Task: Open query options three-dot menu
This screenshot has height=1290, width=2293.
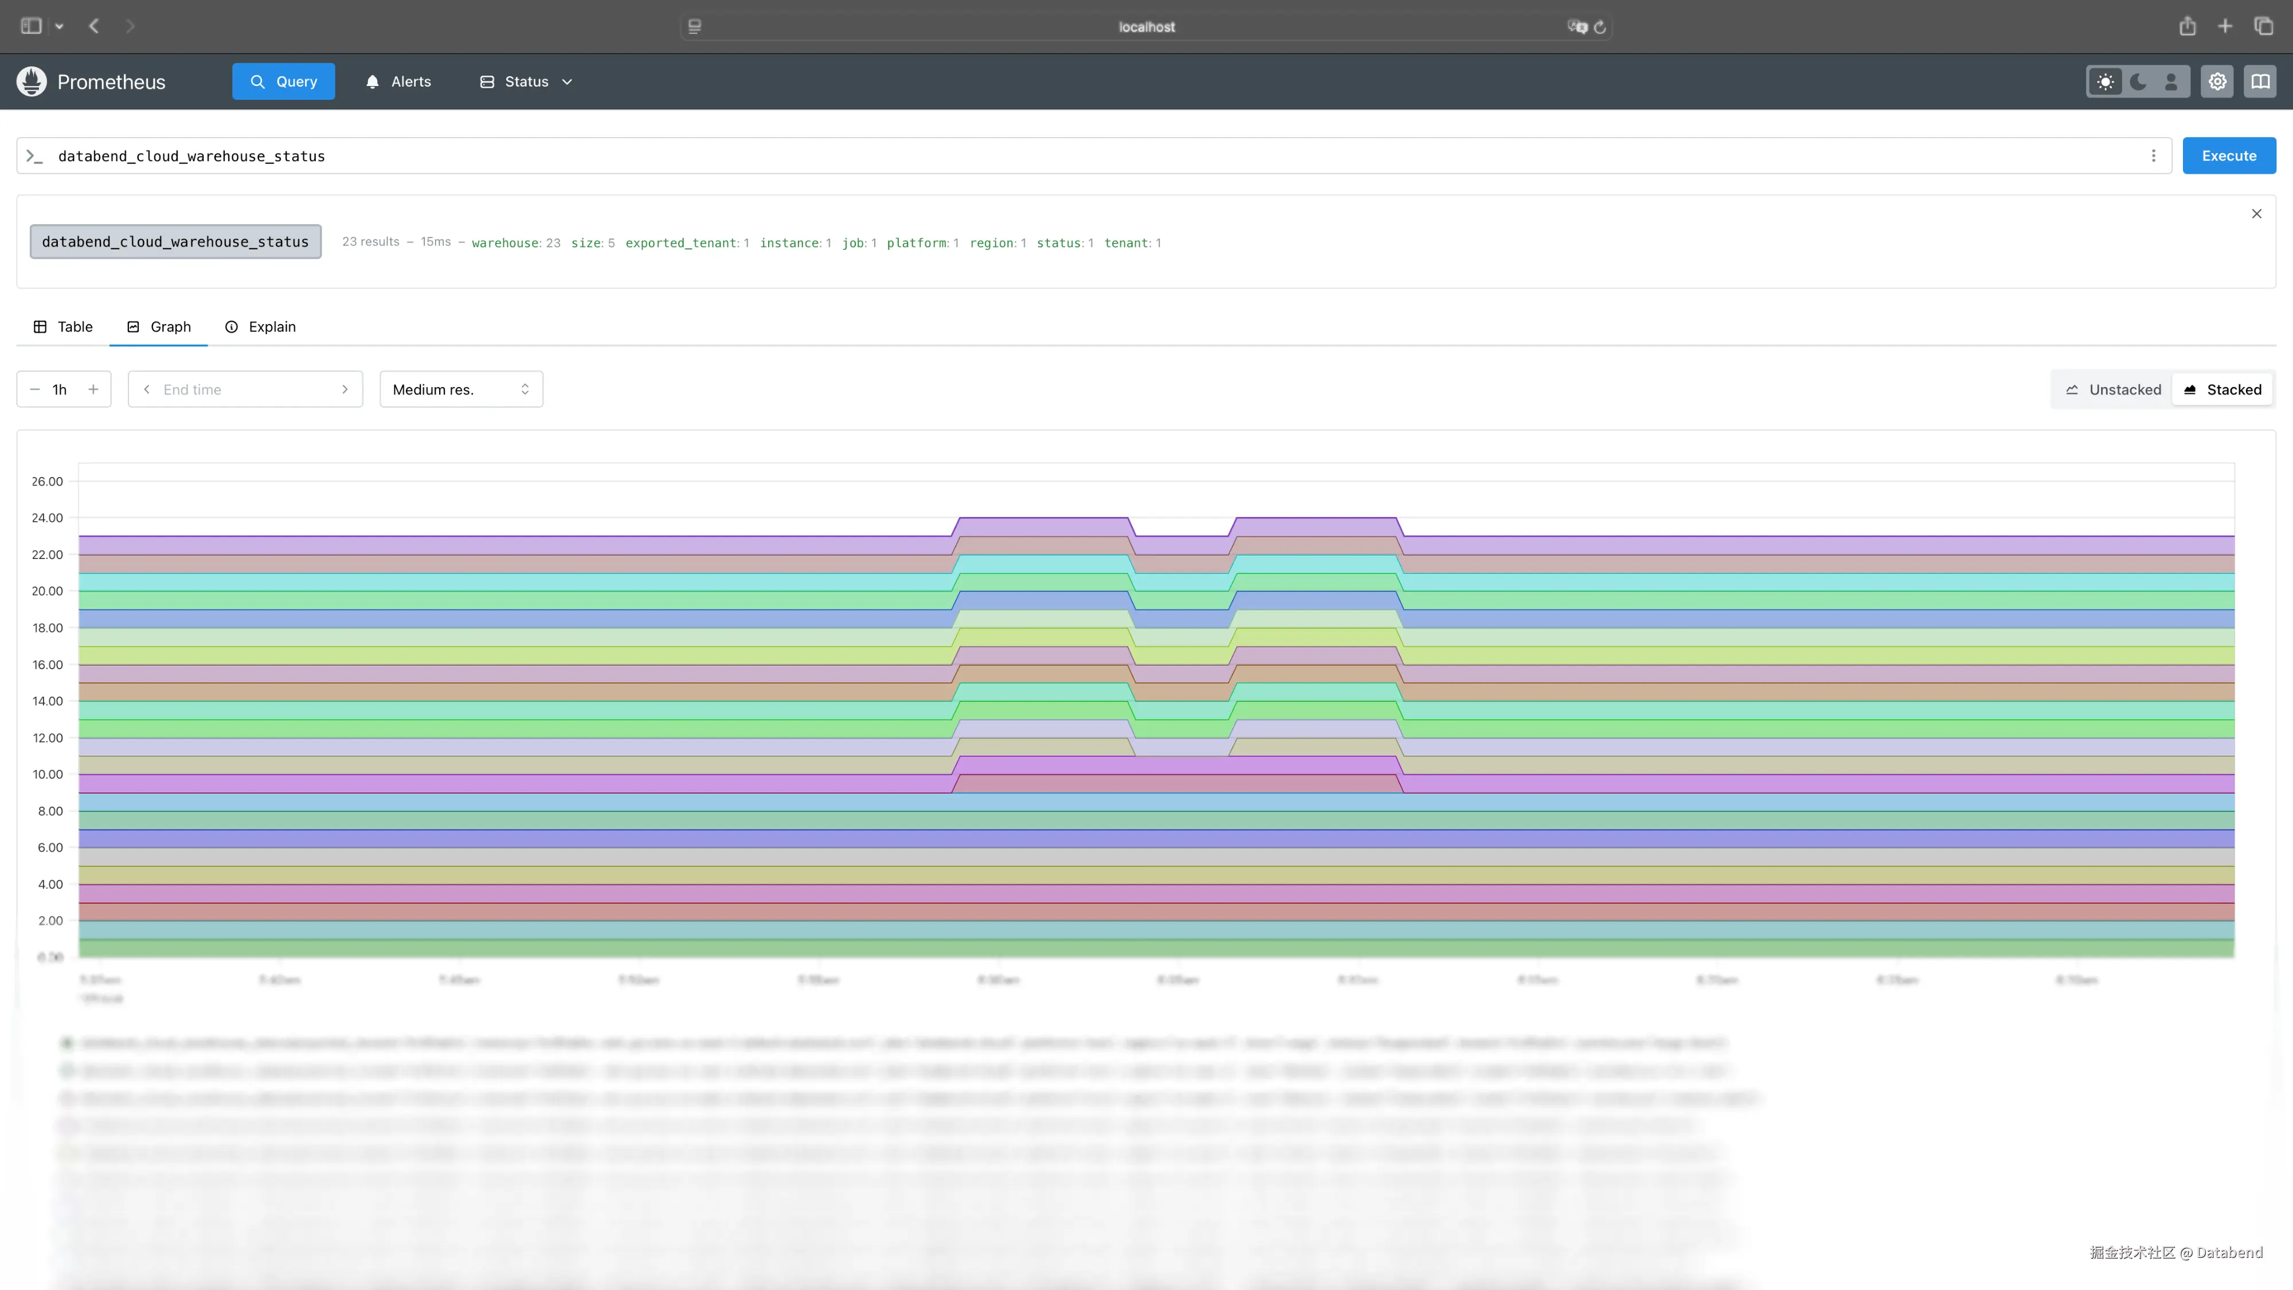Action: click(2153, 156)
